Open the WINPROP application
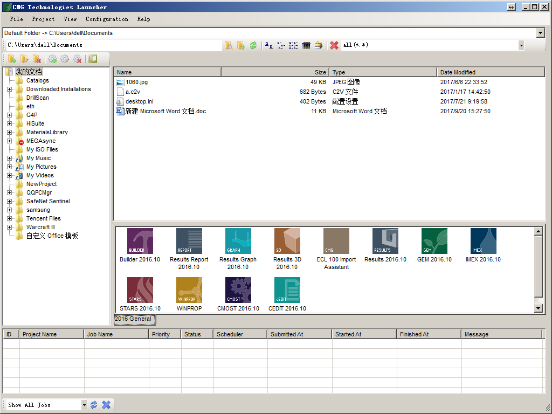 pos(189,290)
